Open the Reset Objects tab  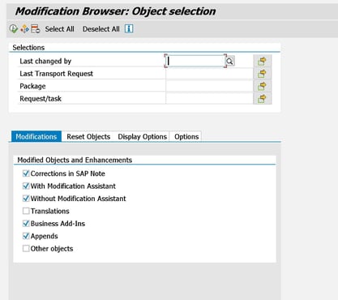88,136
